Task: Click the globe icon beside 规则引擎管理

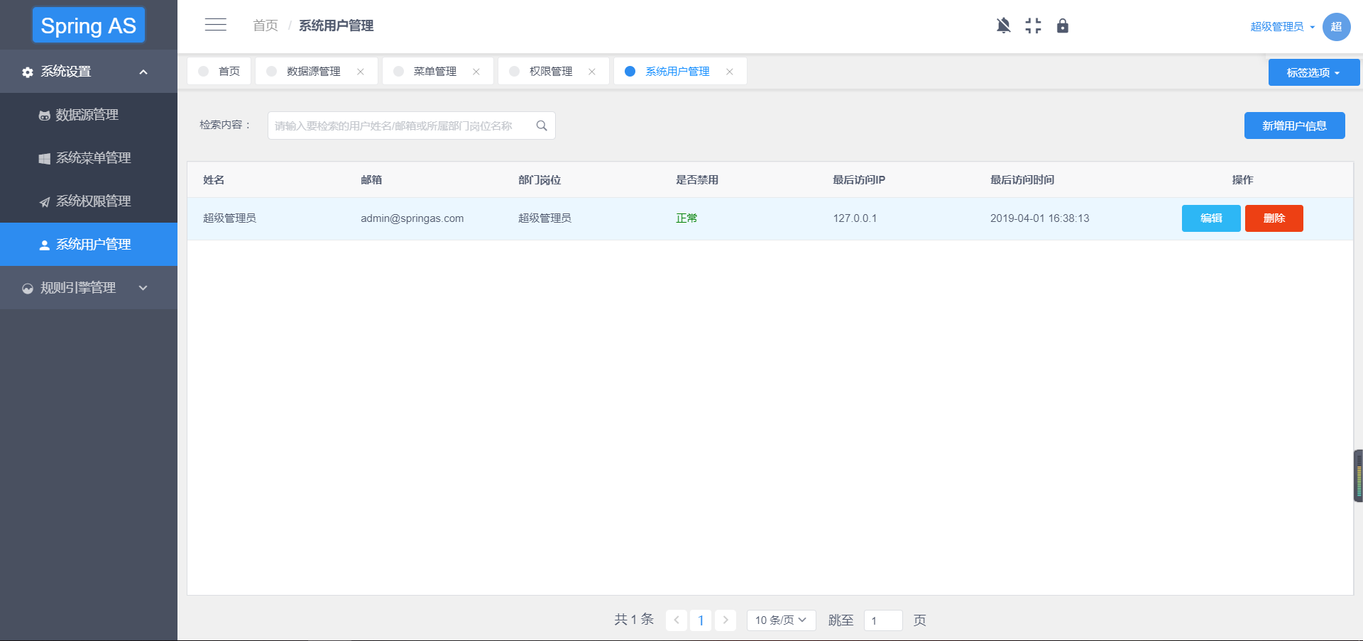Action: [27, 288]
